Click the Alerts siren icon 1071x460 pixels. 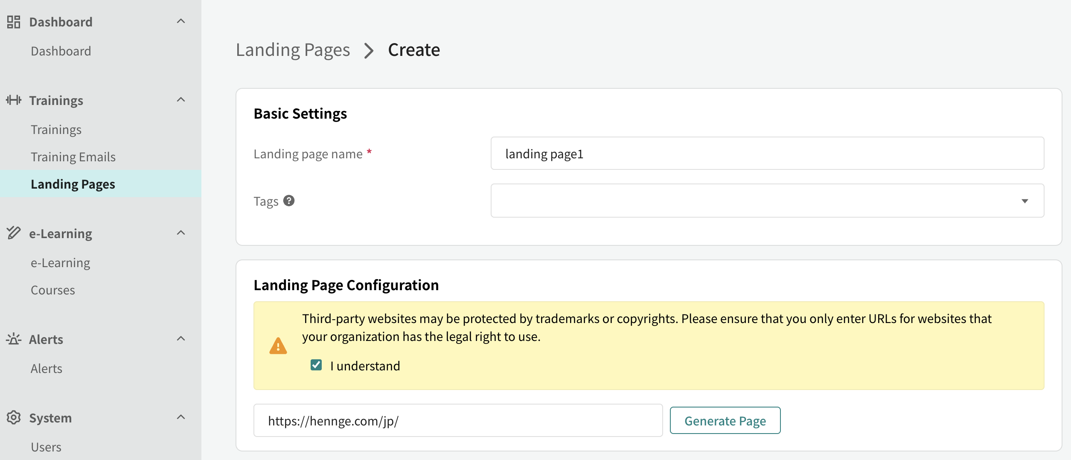point(14,339)
